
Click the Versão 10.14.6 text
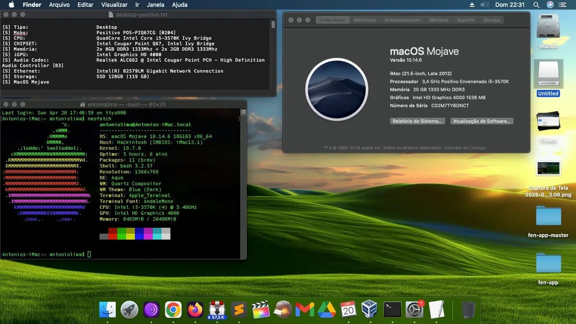click(405, 60)
